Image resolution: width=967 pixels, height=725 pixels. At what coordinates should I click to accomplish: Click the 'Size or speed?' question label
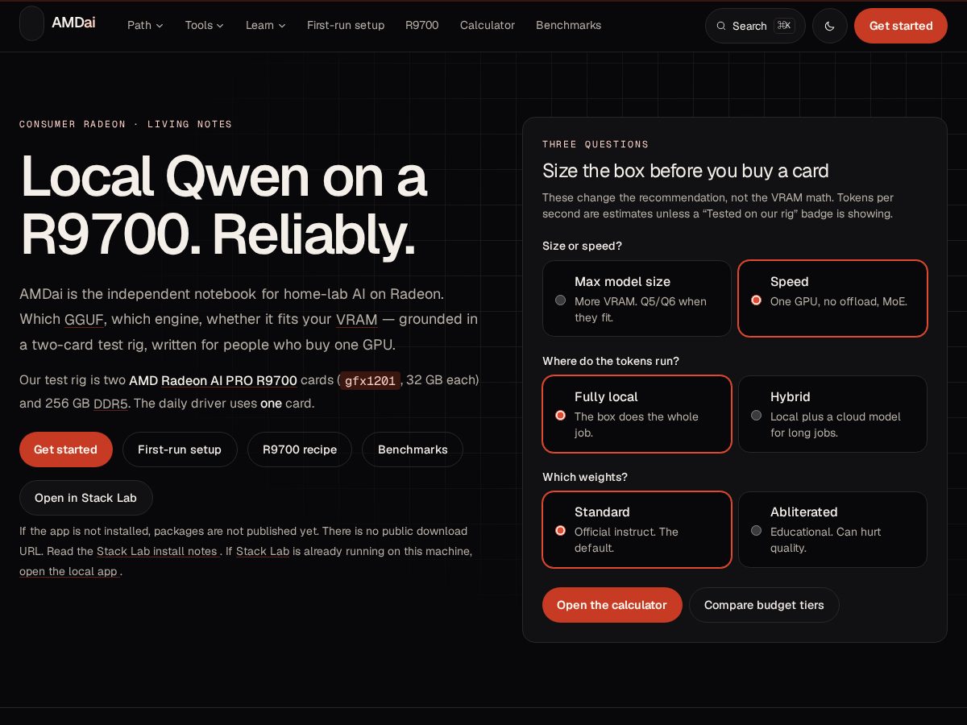pos(583,246)
